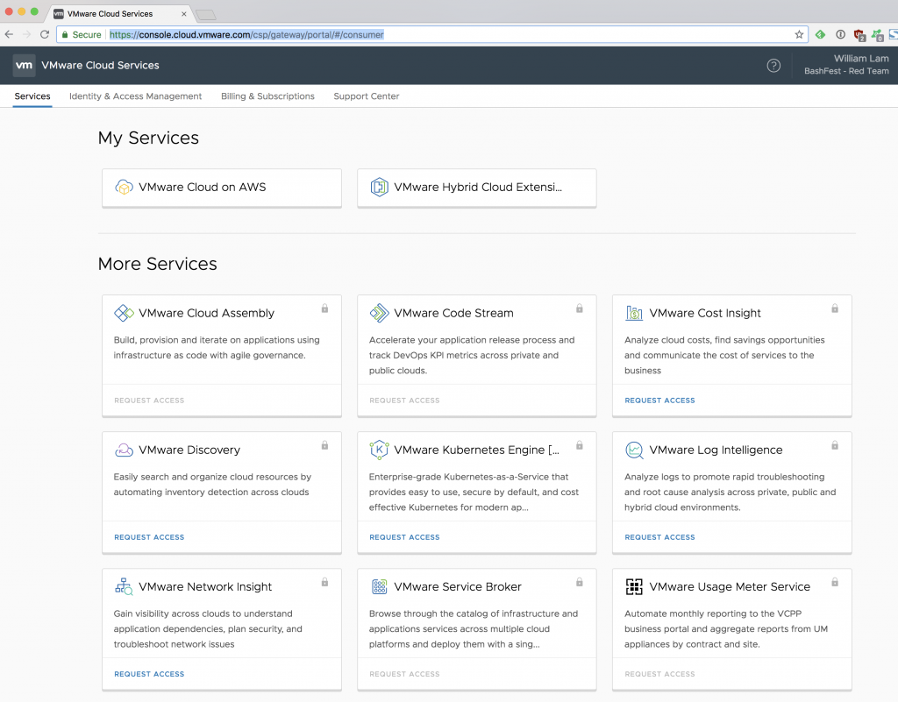
Task: Click the lock icon on VMware Network Insight card
Action: click(x=324, y=582)
